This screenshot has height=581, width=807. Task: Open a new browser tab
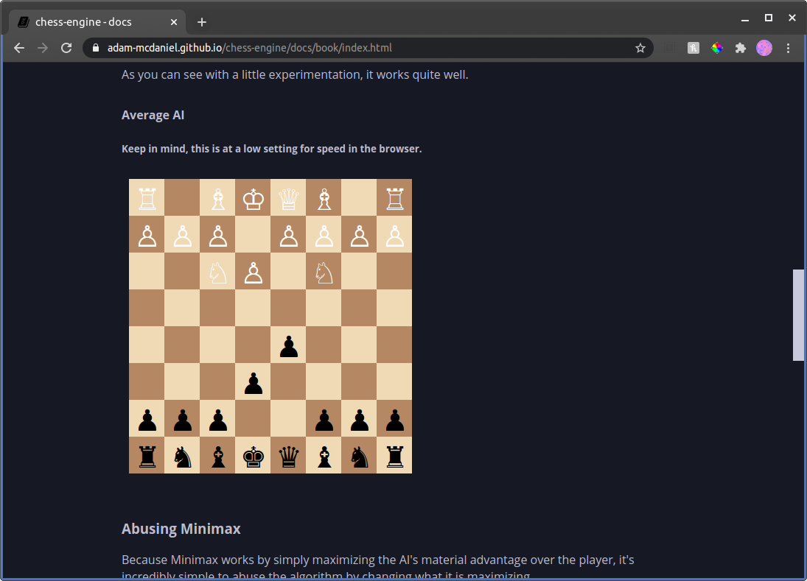coord(202,22)
